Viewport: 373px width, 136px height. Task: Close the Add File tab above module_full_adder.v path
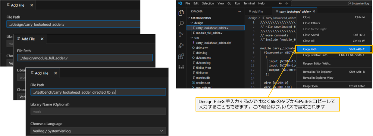pos(42,39)
